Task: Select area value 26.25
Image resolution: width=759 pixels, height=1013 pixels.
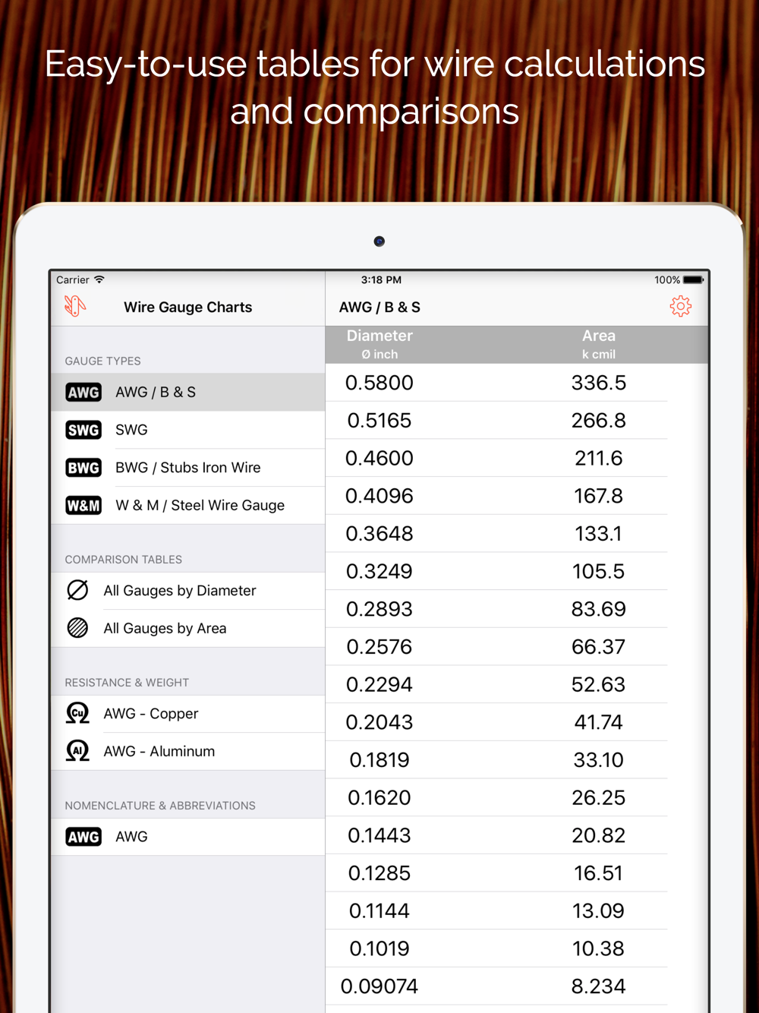Action: 599,797
